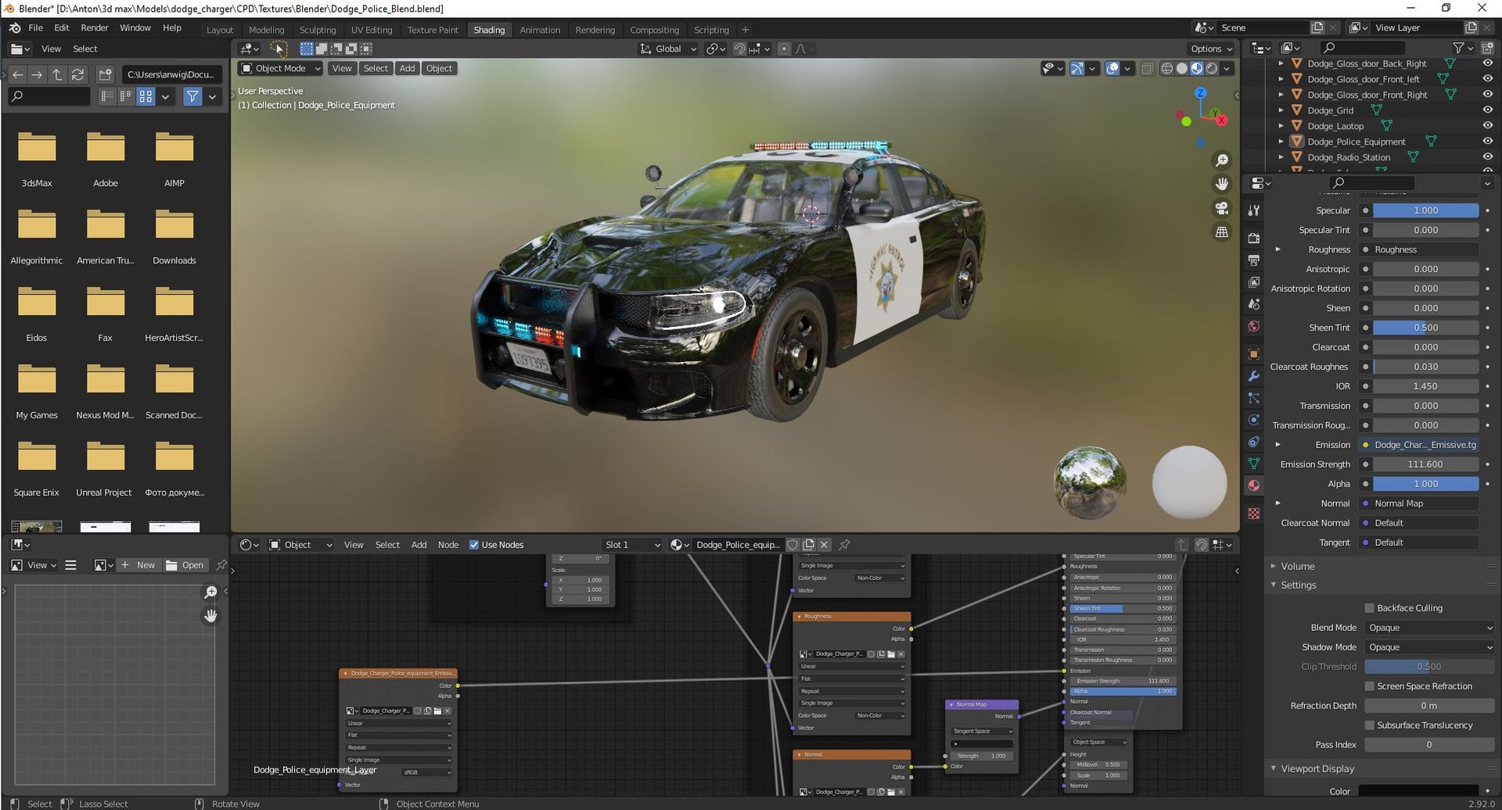Click the zoom view magnifier in 3D viewport
Image resolution: width=1502 pixels, height=810 pixels.
pos(1221,160)
